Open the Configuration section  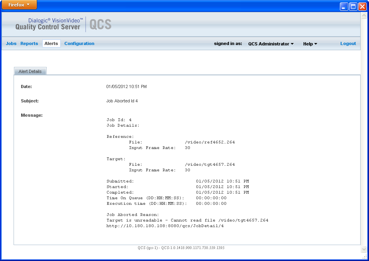(79, 43)
